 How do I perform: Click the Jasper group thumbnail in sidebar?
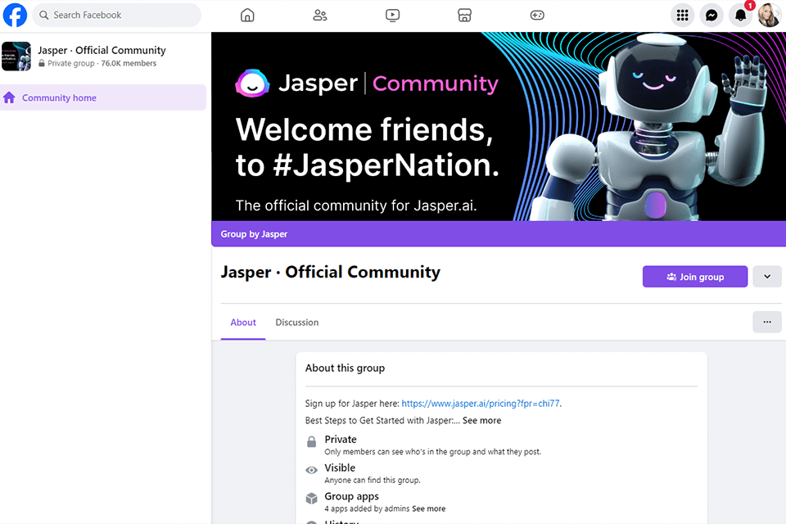pyautogui.click(x=16, y=56)
